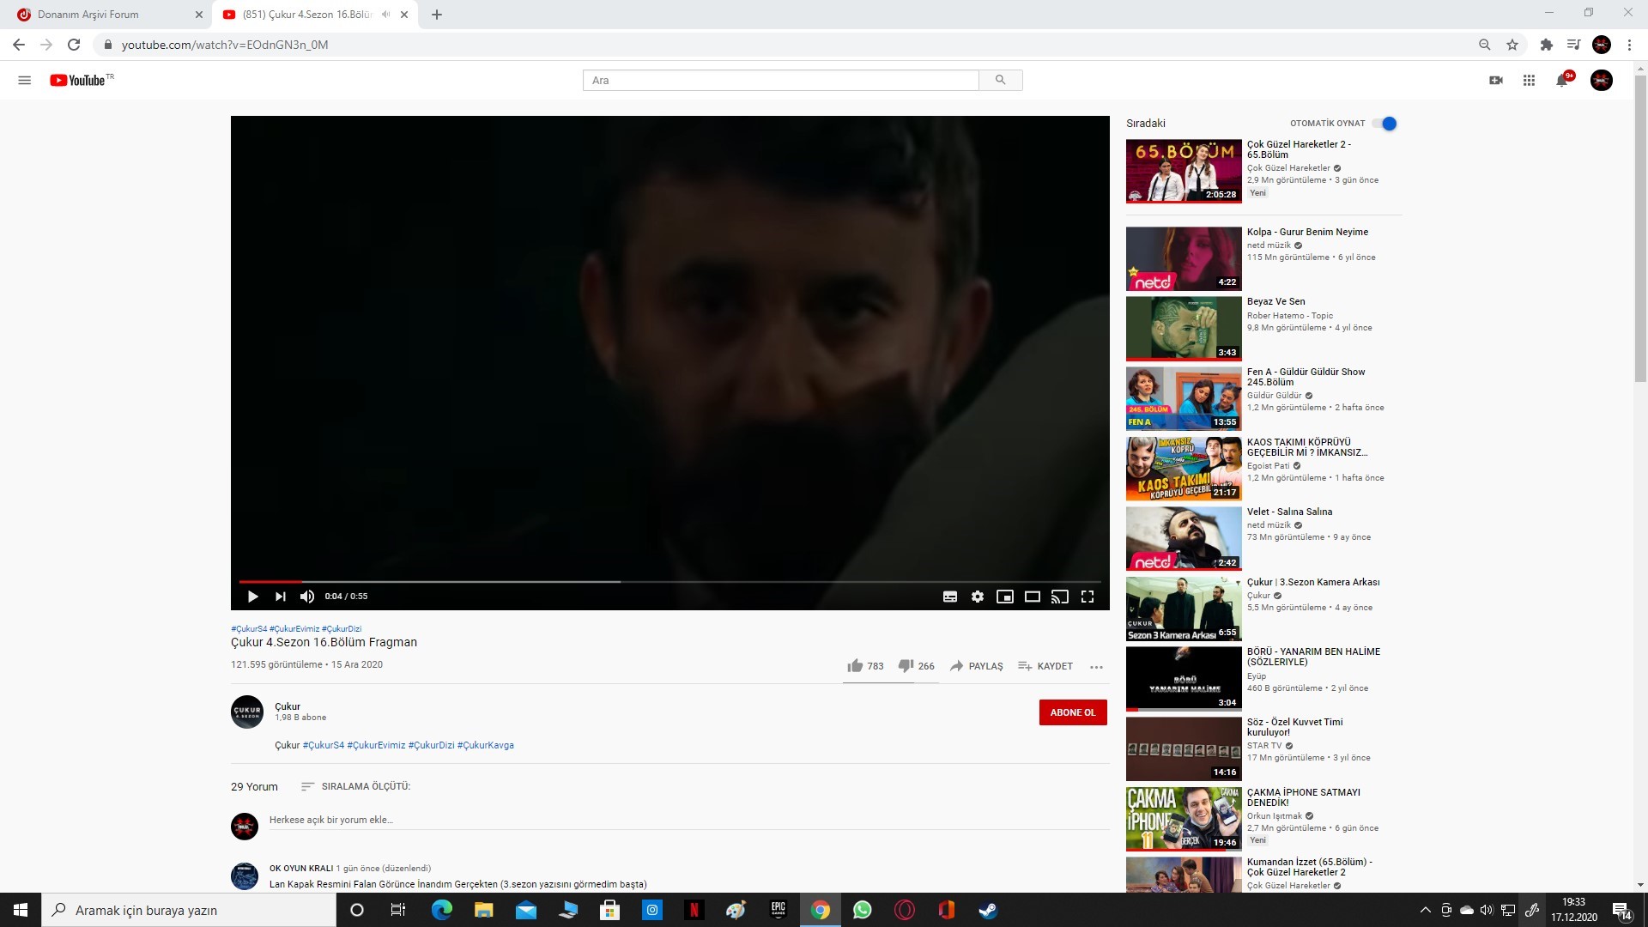
Task: Enable theater mode on the player
Action: [x=1033, y=597]
